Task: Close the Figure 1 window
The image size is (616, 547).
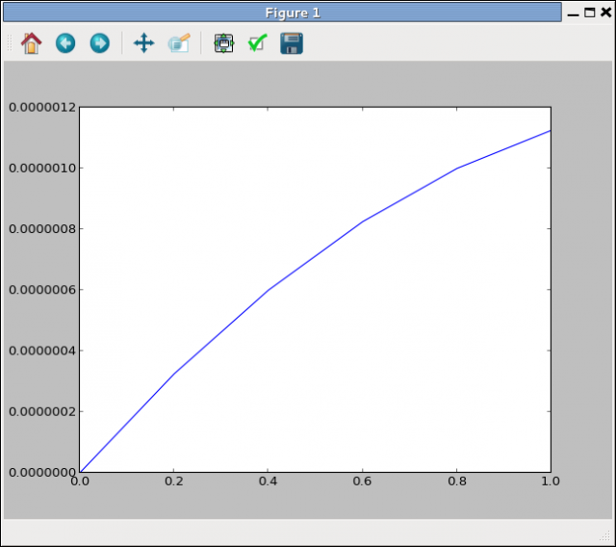Action: pyautogui.click(x=605, y=13)
